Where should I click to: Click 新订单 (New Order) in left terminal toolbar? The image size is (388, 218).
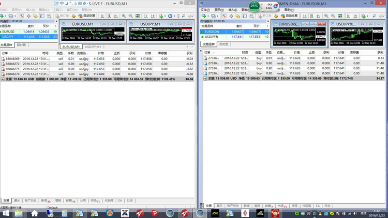coord(66,16)
